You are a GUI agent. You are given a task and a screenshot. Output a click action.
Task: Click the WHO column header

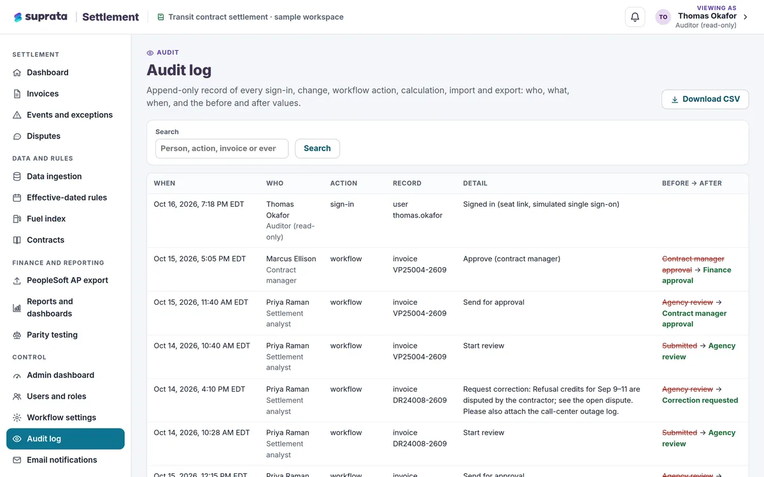tap(274, 183)
